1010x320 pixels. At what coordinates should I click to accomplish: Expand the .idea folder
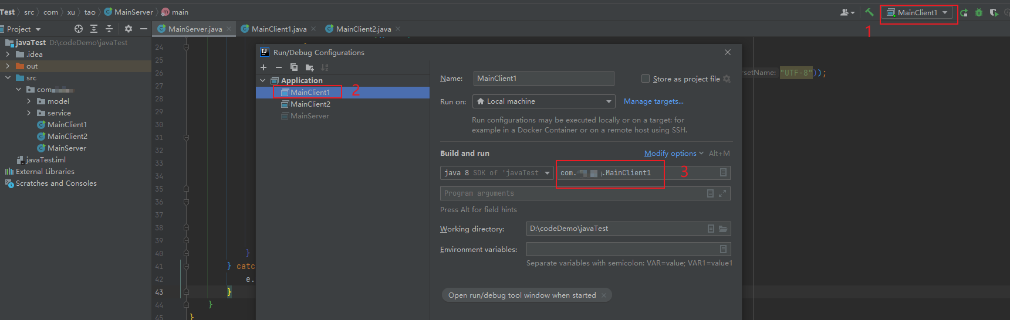pyautogui.click(x=8, y=55)
